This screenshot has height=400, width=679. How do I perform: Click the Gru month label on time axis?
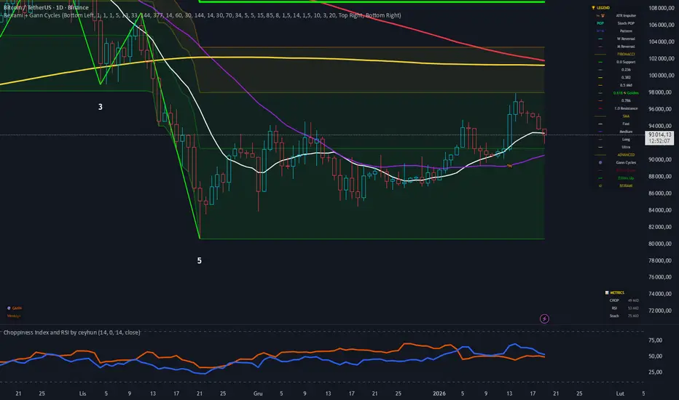pos(258,393)
